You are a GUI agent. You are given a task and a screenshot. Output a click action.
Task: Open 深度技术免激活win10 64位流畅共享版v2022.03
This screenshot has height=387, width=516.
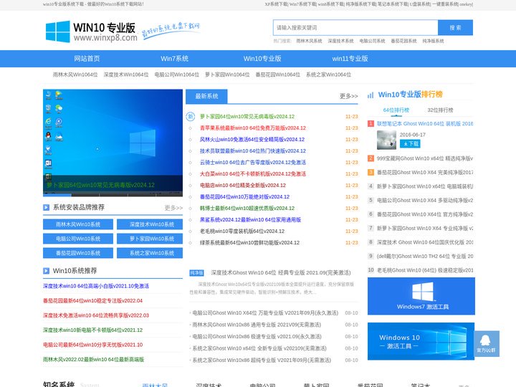[x=96, y=315]
